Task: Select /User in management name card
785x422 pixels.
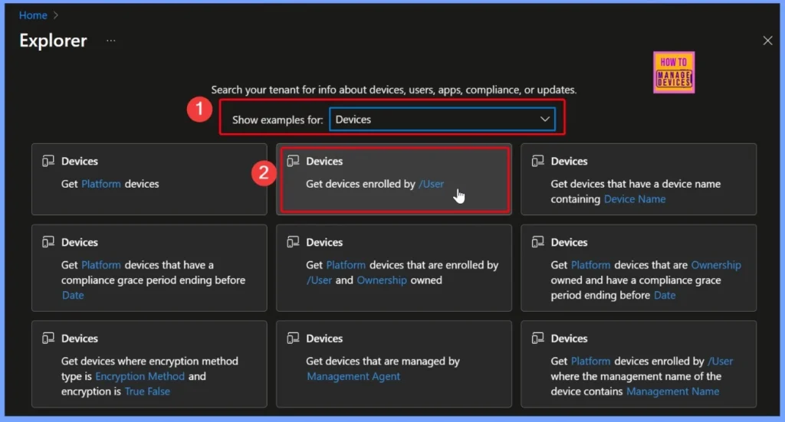Action: coord(720,361)
